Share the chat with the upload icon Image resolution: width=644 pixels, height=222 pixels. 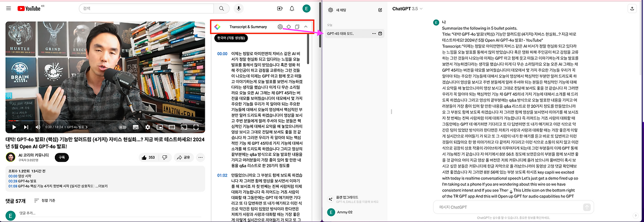tap(632, 9)
